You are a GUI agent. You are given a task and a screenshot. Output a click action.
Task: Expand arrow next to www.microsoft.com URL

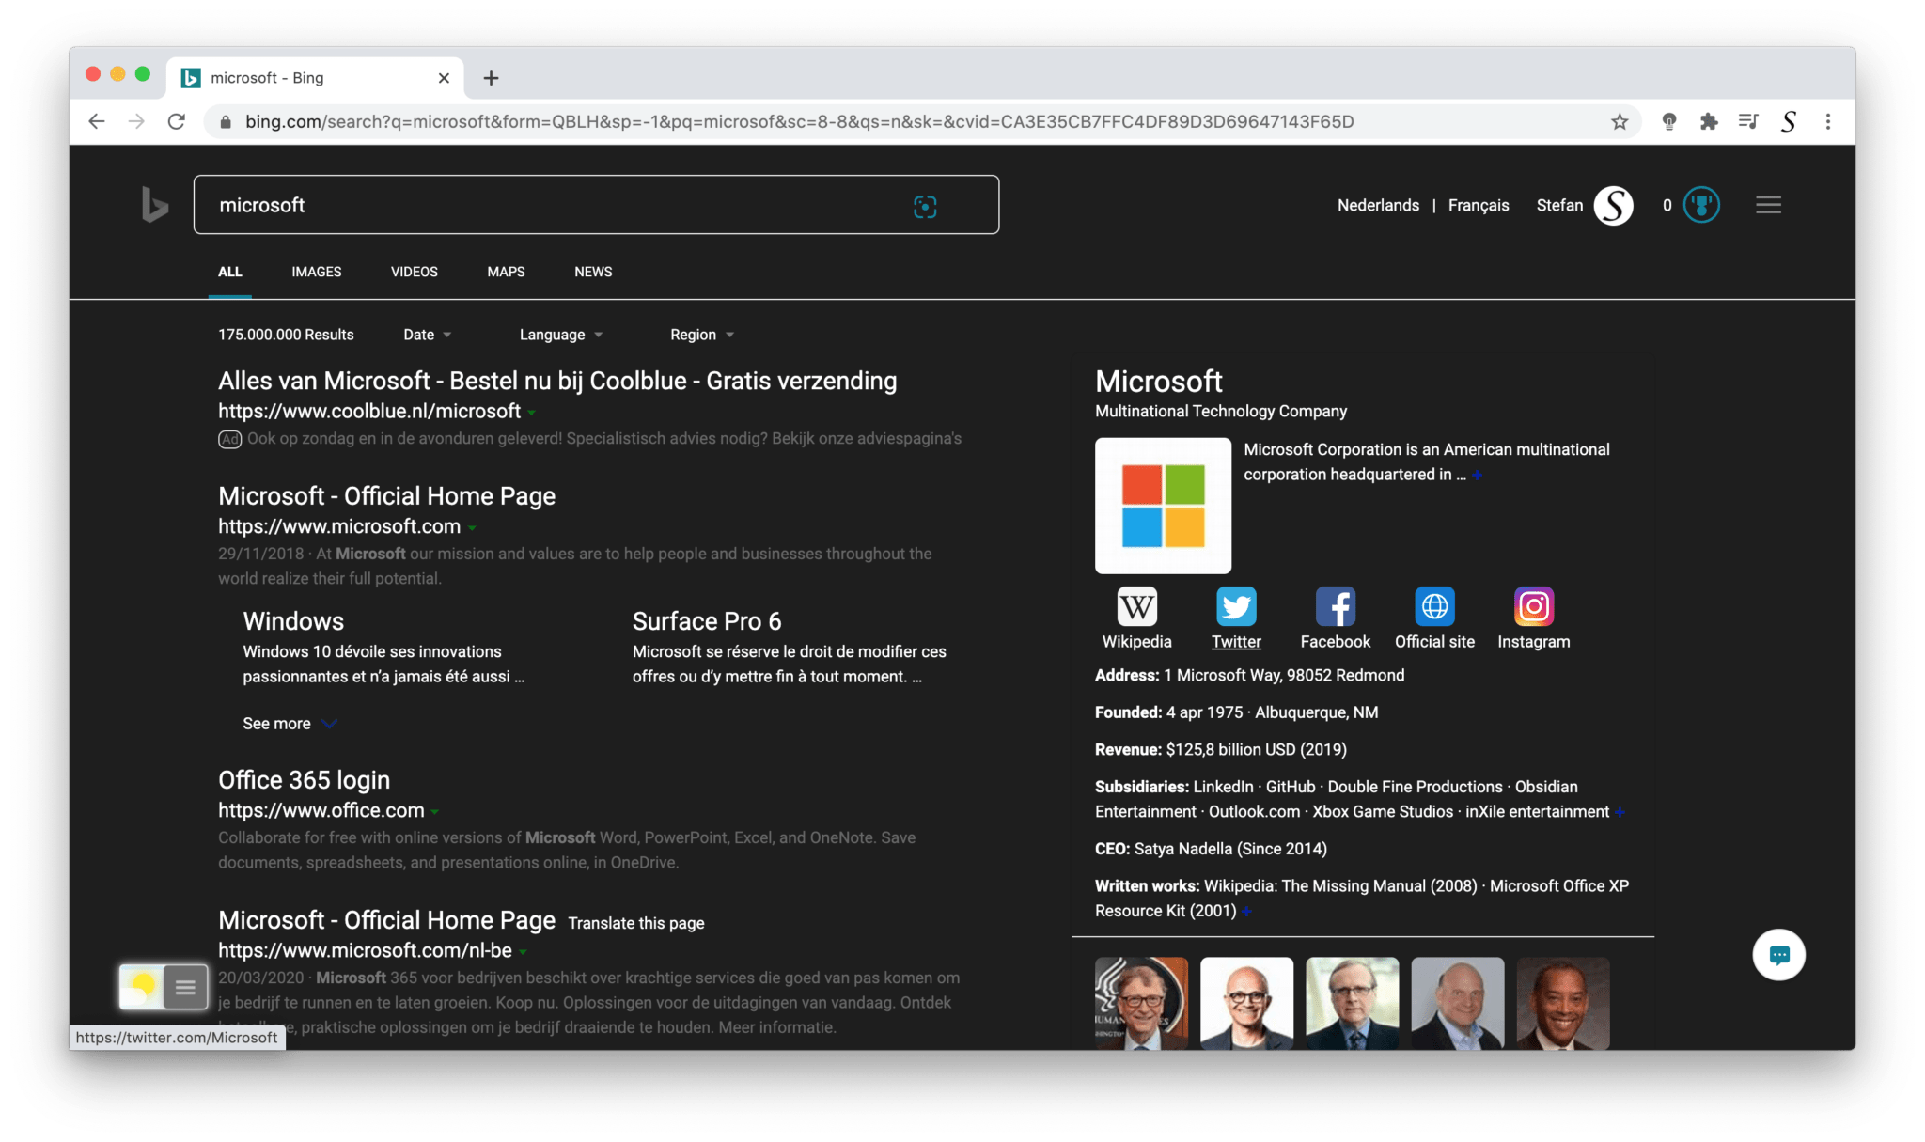(x=472, y=528)
